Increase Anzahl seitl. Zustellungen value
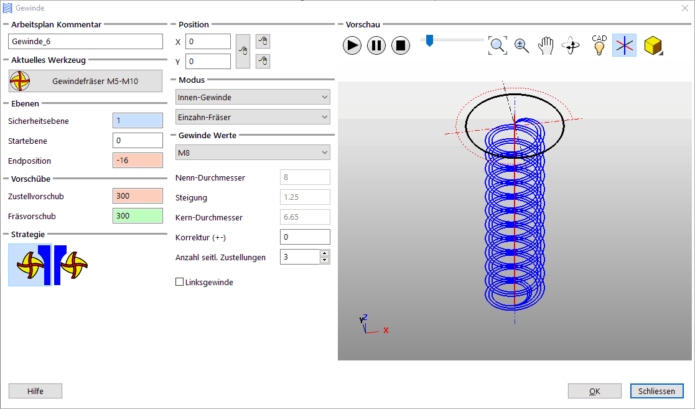695x409 pixels. point(324,253)
